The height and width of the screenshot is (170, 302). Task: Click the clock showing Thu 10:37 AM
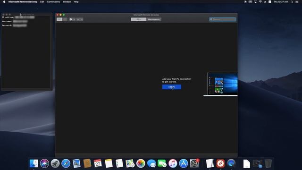[281, 2]
